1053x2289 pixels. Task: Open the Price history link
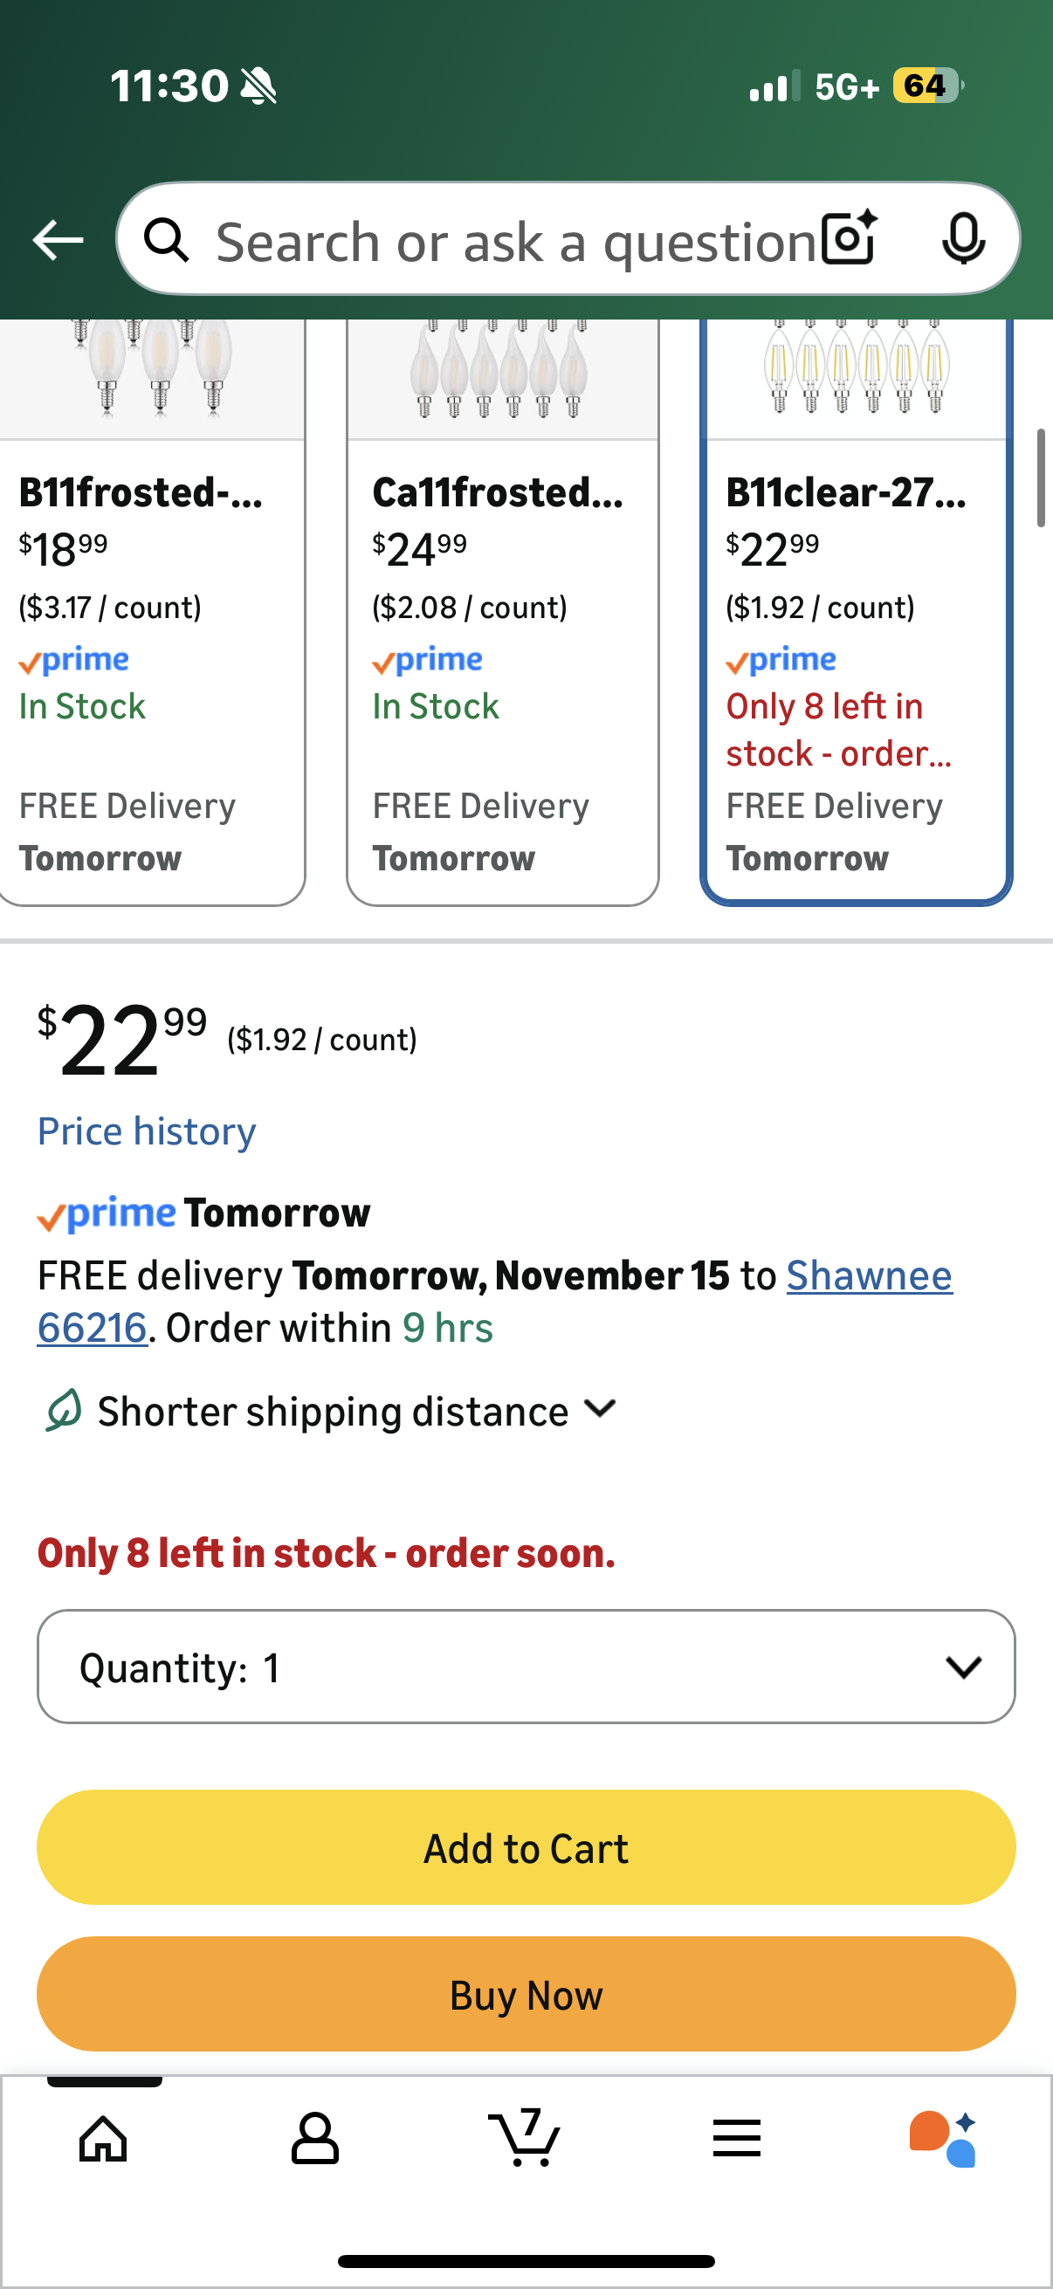pyautogui.click(x=147, y=1131)
